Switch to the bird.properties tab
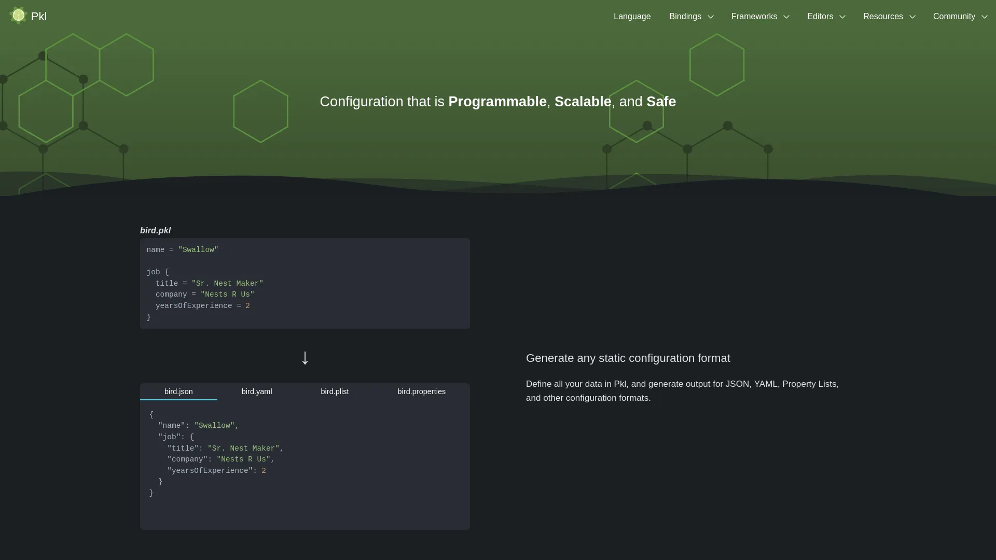996x560 pixels. point(421,391)
